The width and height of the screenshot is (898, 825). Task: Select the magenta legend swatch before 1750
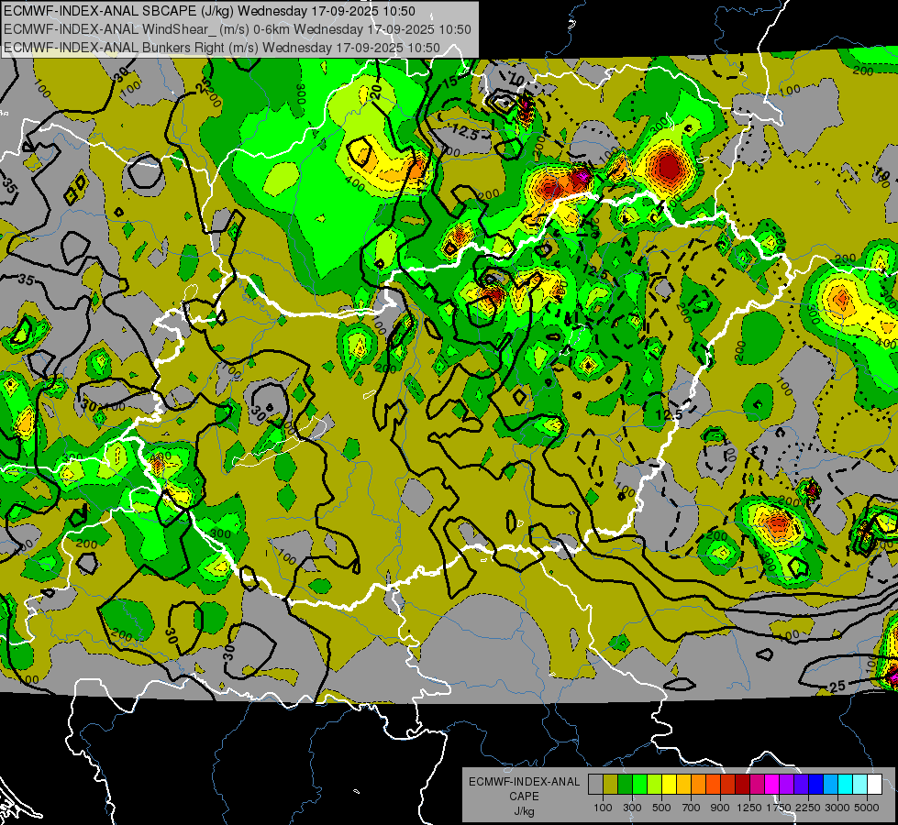772,784
